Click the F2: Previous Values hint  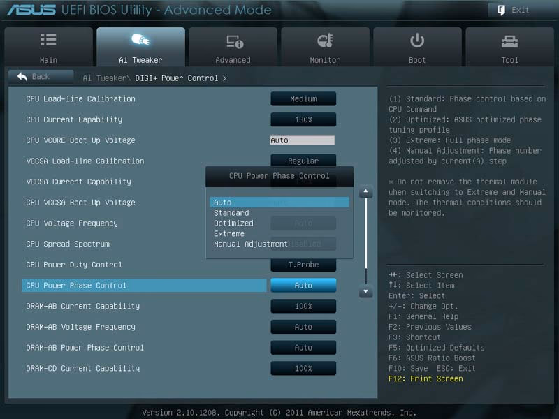pos(430,327)
